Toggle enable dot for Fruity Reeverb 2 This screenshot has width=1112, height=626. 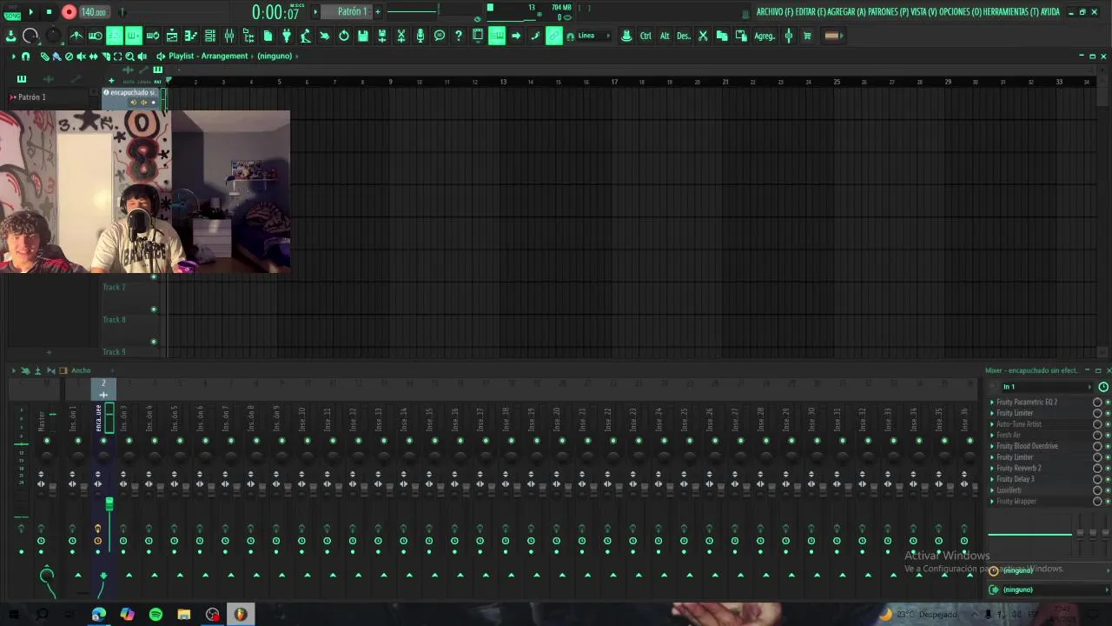[x=1108, y=469]
